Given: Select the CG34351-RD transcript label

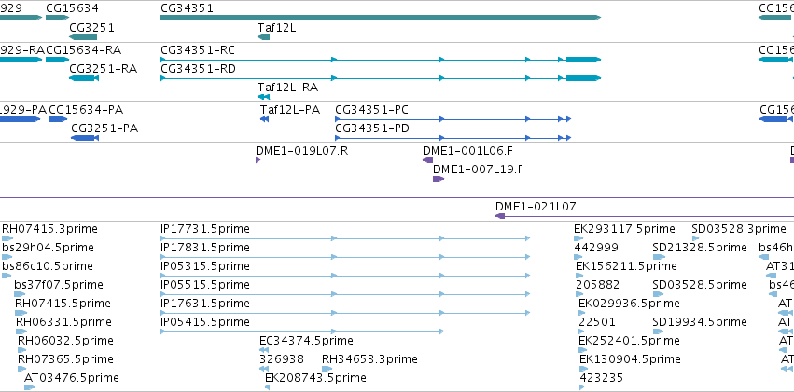Looking at the screenshot, I should [x=198, y=69].
